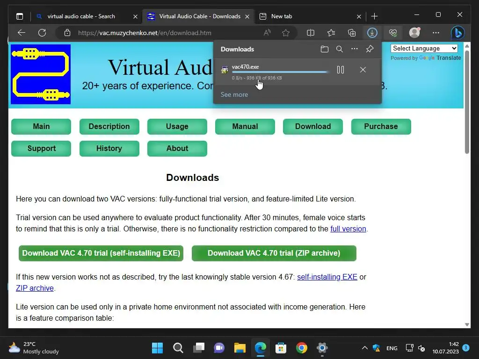The height and width of the screenshot is (359, 479).
Task: Open the profile avatar icon
Action: (414, 33)
